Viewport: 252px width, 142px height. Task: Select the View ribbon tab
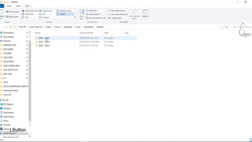[x=27, y=6]
